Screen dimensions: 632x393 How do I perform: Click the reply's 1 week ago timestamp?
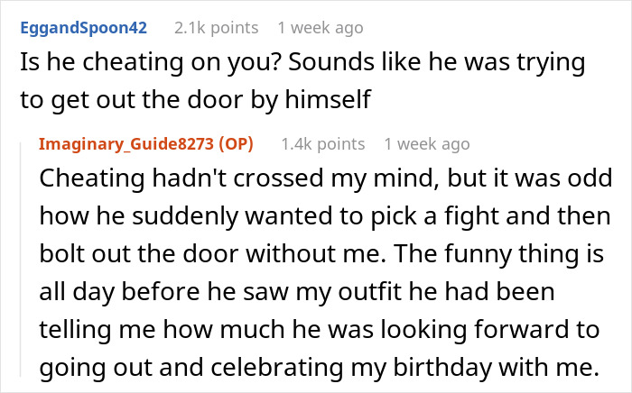[426, 144]
